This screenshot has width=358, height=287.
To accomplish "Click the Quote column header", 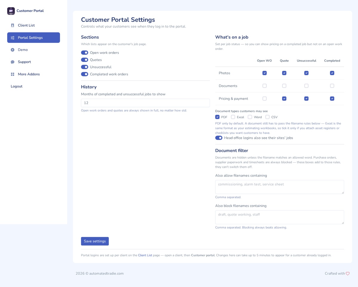I will [284, 61].
